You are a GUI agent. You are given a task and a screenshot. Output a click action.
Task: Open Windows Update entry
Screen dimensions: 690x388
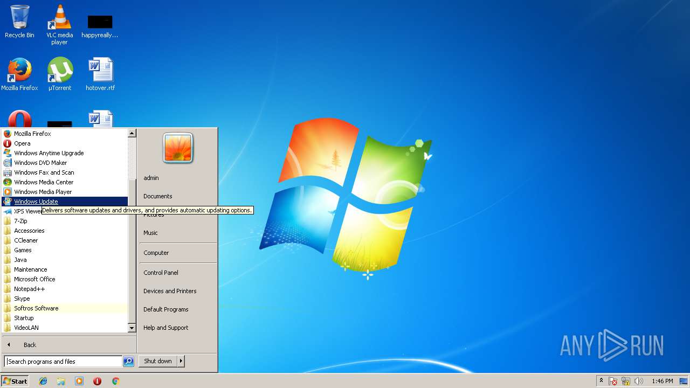pyautogui.click(x=65, y=202)
